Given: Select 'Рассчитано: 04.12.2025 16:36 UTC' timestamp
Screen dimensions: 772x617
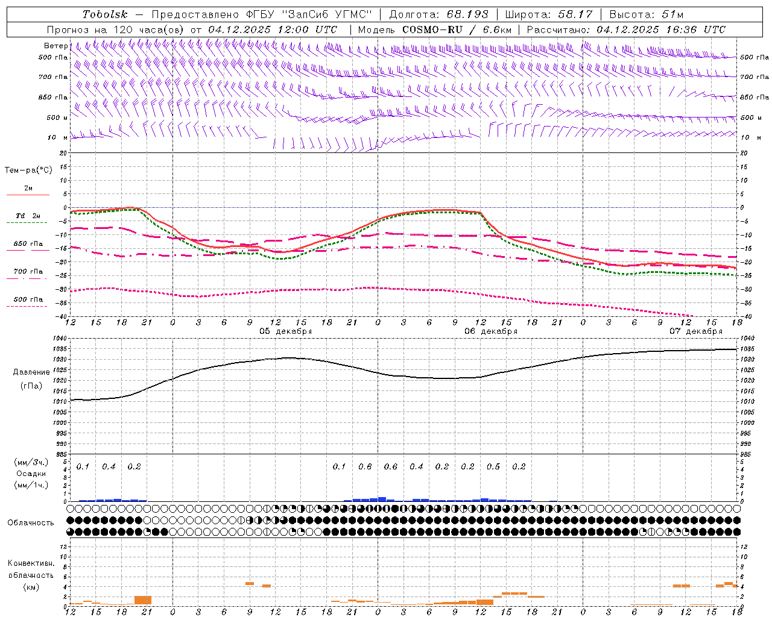Looking at the screenshot, I should pos(626,30).
